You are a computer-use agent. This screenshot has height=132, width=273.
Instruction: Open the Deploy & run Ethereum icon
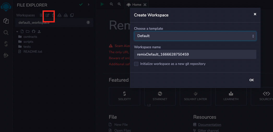(6, 56)
